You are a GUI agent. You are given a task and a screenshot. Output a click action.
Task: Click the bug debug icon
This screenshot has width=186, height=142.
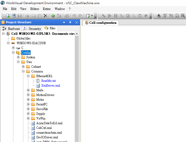[x=140, y=16]
